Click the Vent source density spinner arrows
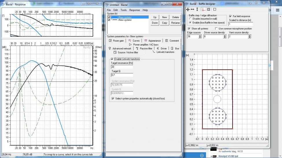The height and width of the screenshot is (158, 282). pos(249,36)
